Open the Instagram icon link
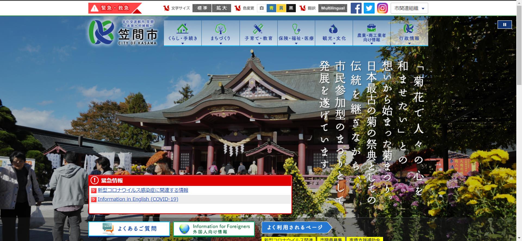 point(382,8)
